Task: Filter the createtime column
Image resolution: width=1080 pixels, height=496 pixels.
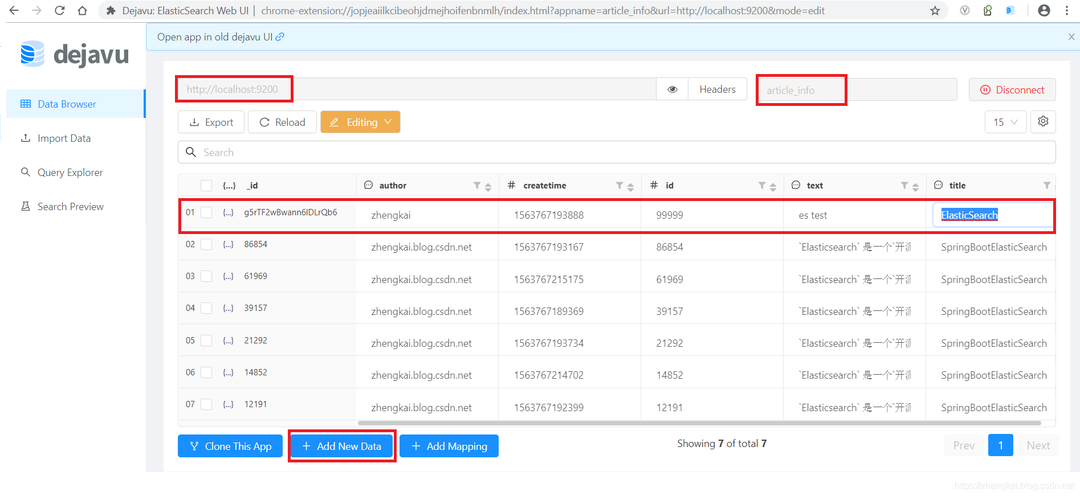Action: pyautogui.click(x=620, y=186)
